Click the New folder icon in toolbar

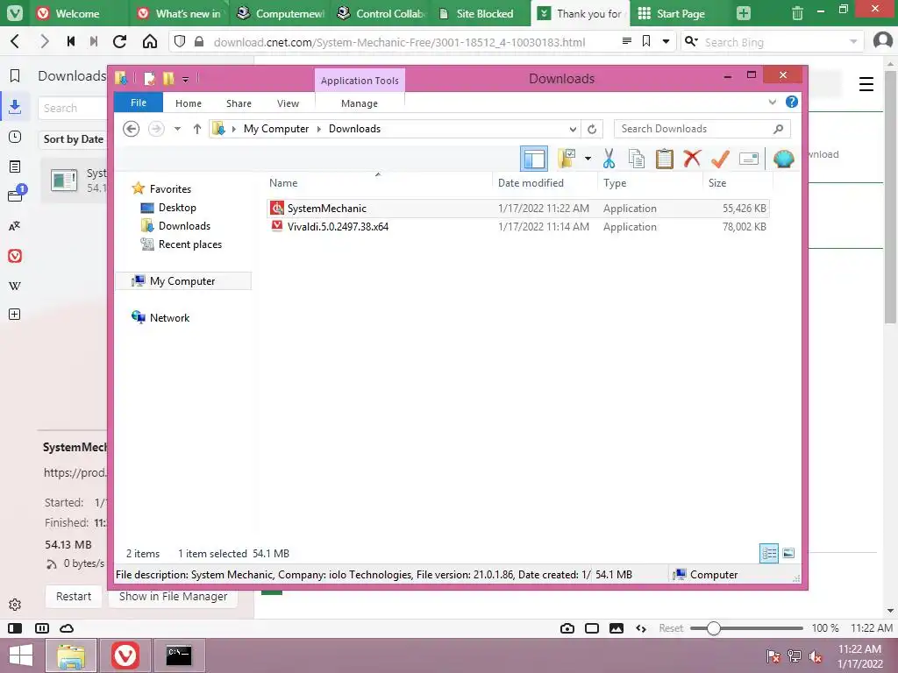click(567, 159)
